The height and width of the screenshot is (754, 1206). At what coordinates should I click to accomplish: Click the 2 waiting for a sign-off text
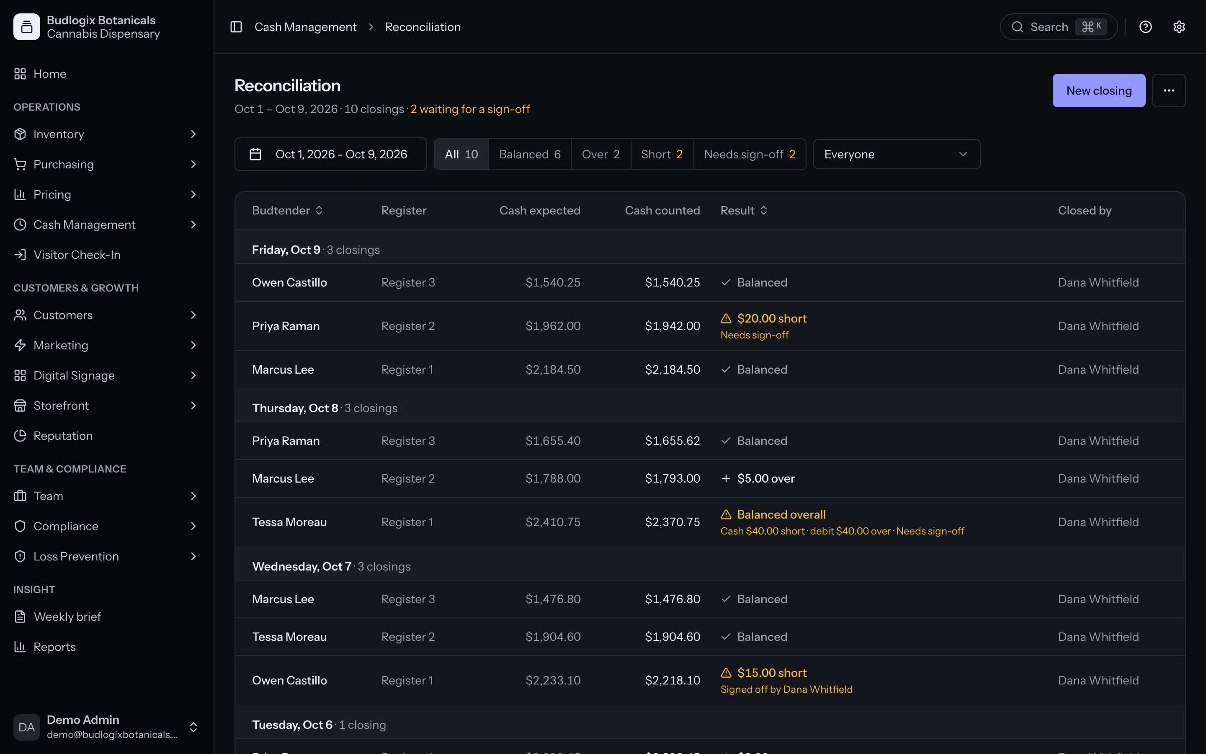pyautogui.click(x=470, y=109)
